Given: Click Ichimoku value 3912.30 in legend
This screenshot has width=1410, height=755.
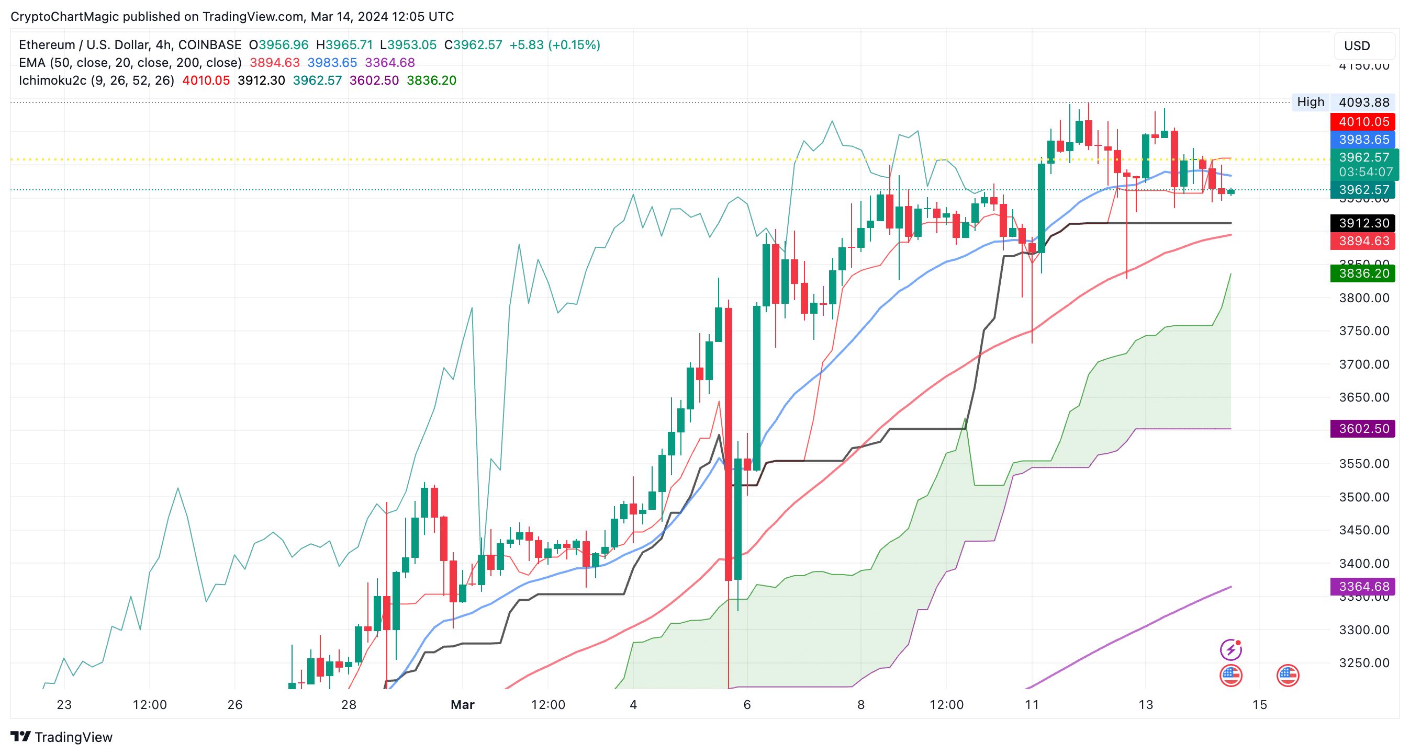Looking at the screenshot, I should tap(261, 81).
